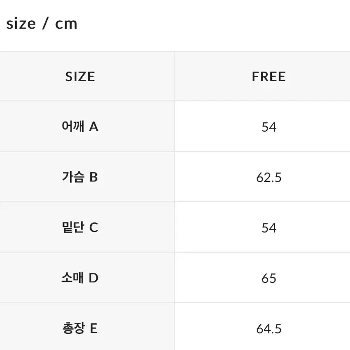Click the letter B in chest label
Screen dimensions: 350x350
93,178
